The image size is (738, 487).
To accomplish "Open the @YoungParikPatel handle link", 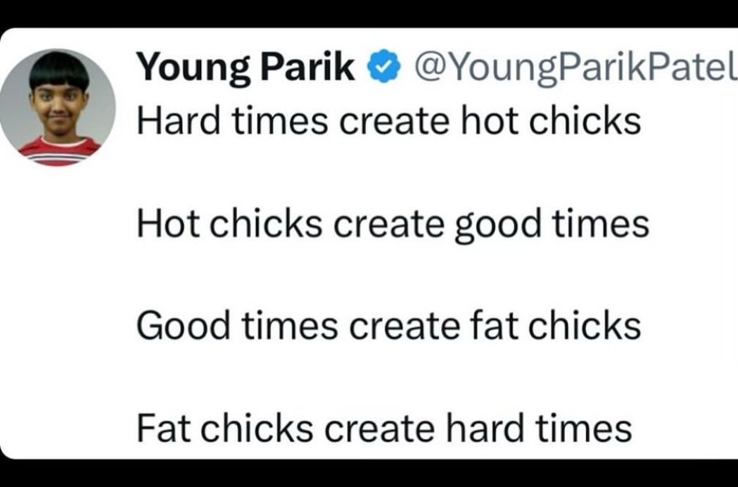I will [x=573, y=68].
